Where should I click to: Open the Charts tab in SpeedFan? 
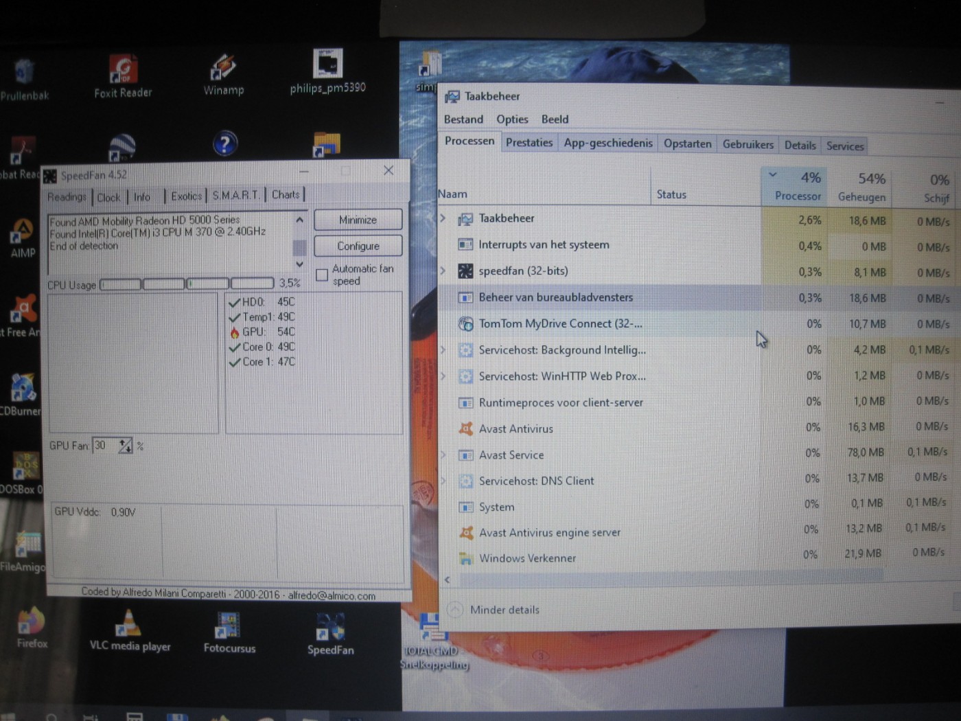286,195
